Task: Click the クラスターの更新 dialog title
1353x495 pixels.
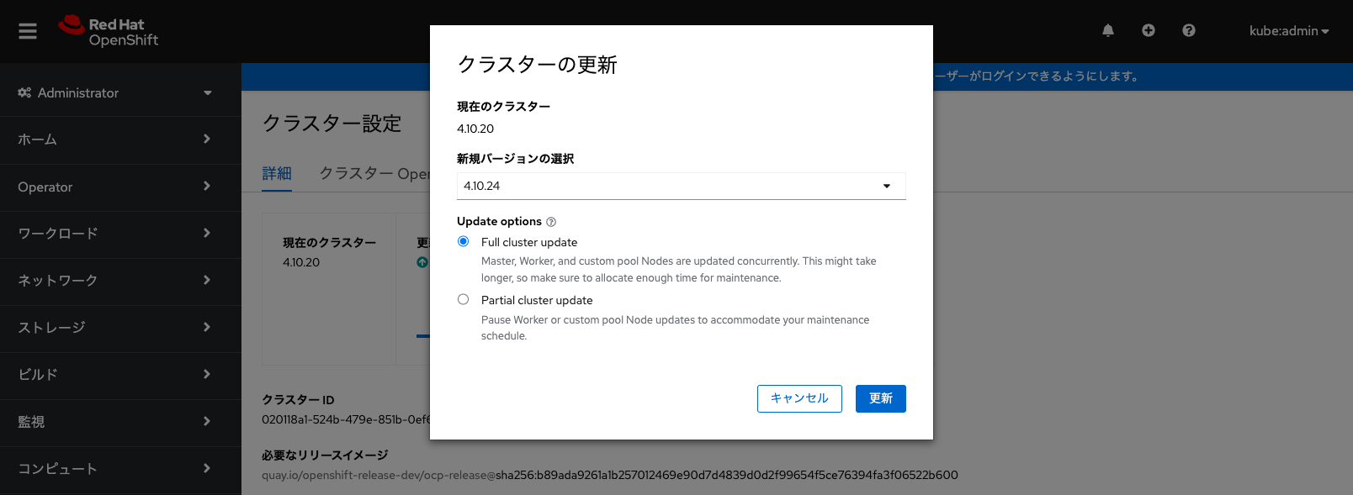Action: (x=538, y=65)
